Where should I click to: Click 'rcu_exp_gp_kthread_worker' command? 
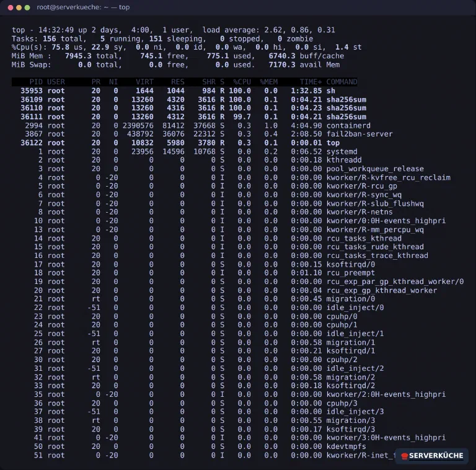382,291
